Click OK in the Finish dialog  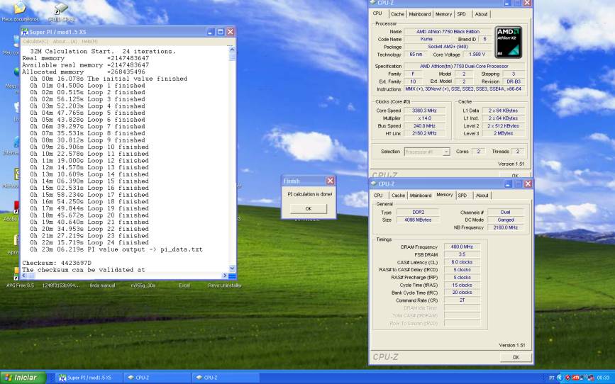tap(309, 208)
